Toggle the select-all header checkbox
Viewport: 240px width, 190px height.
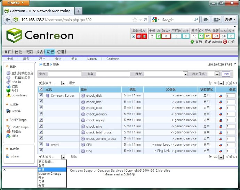coord(41,89)
